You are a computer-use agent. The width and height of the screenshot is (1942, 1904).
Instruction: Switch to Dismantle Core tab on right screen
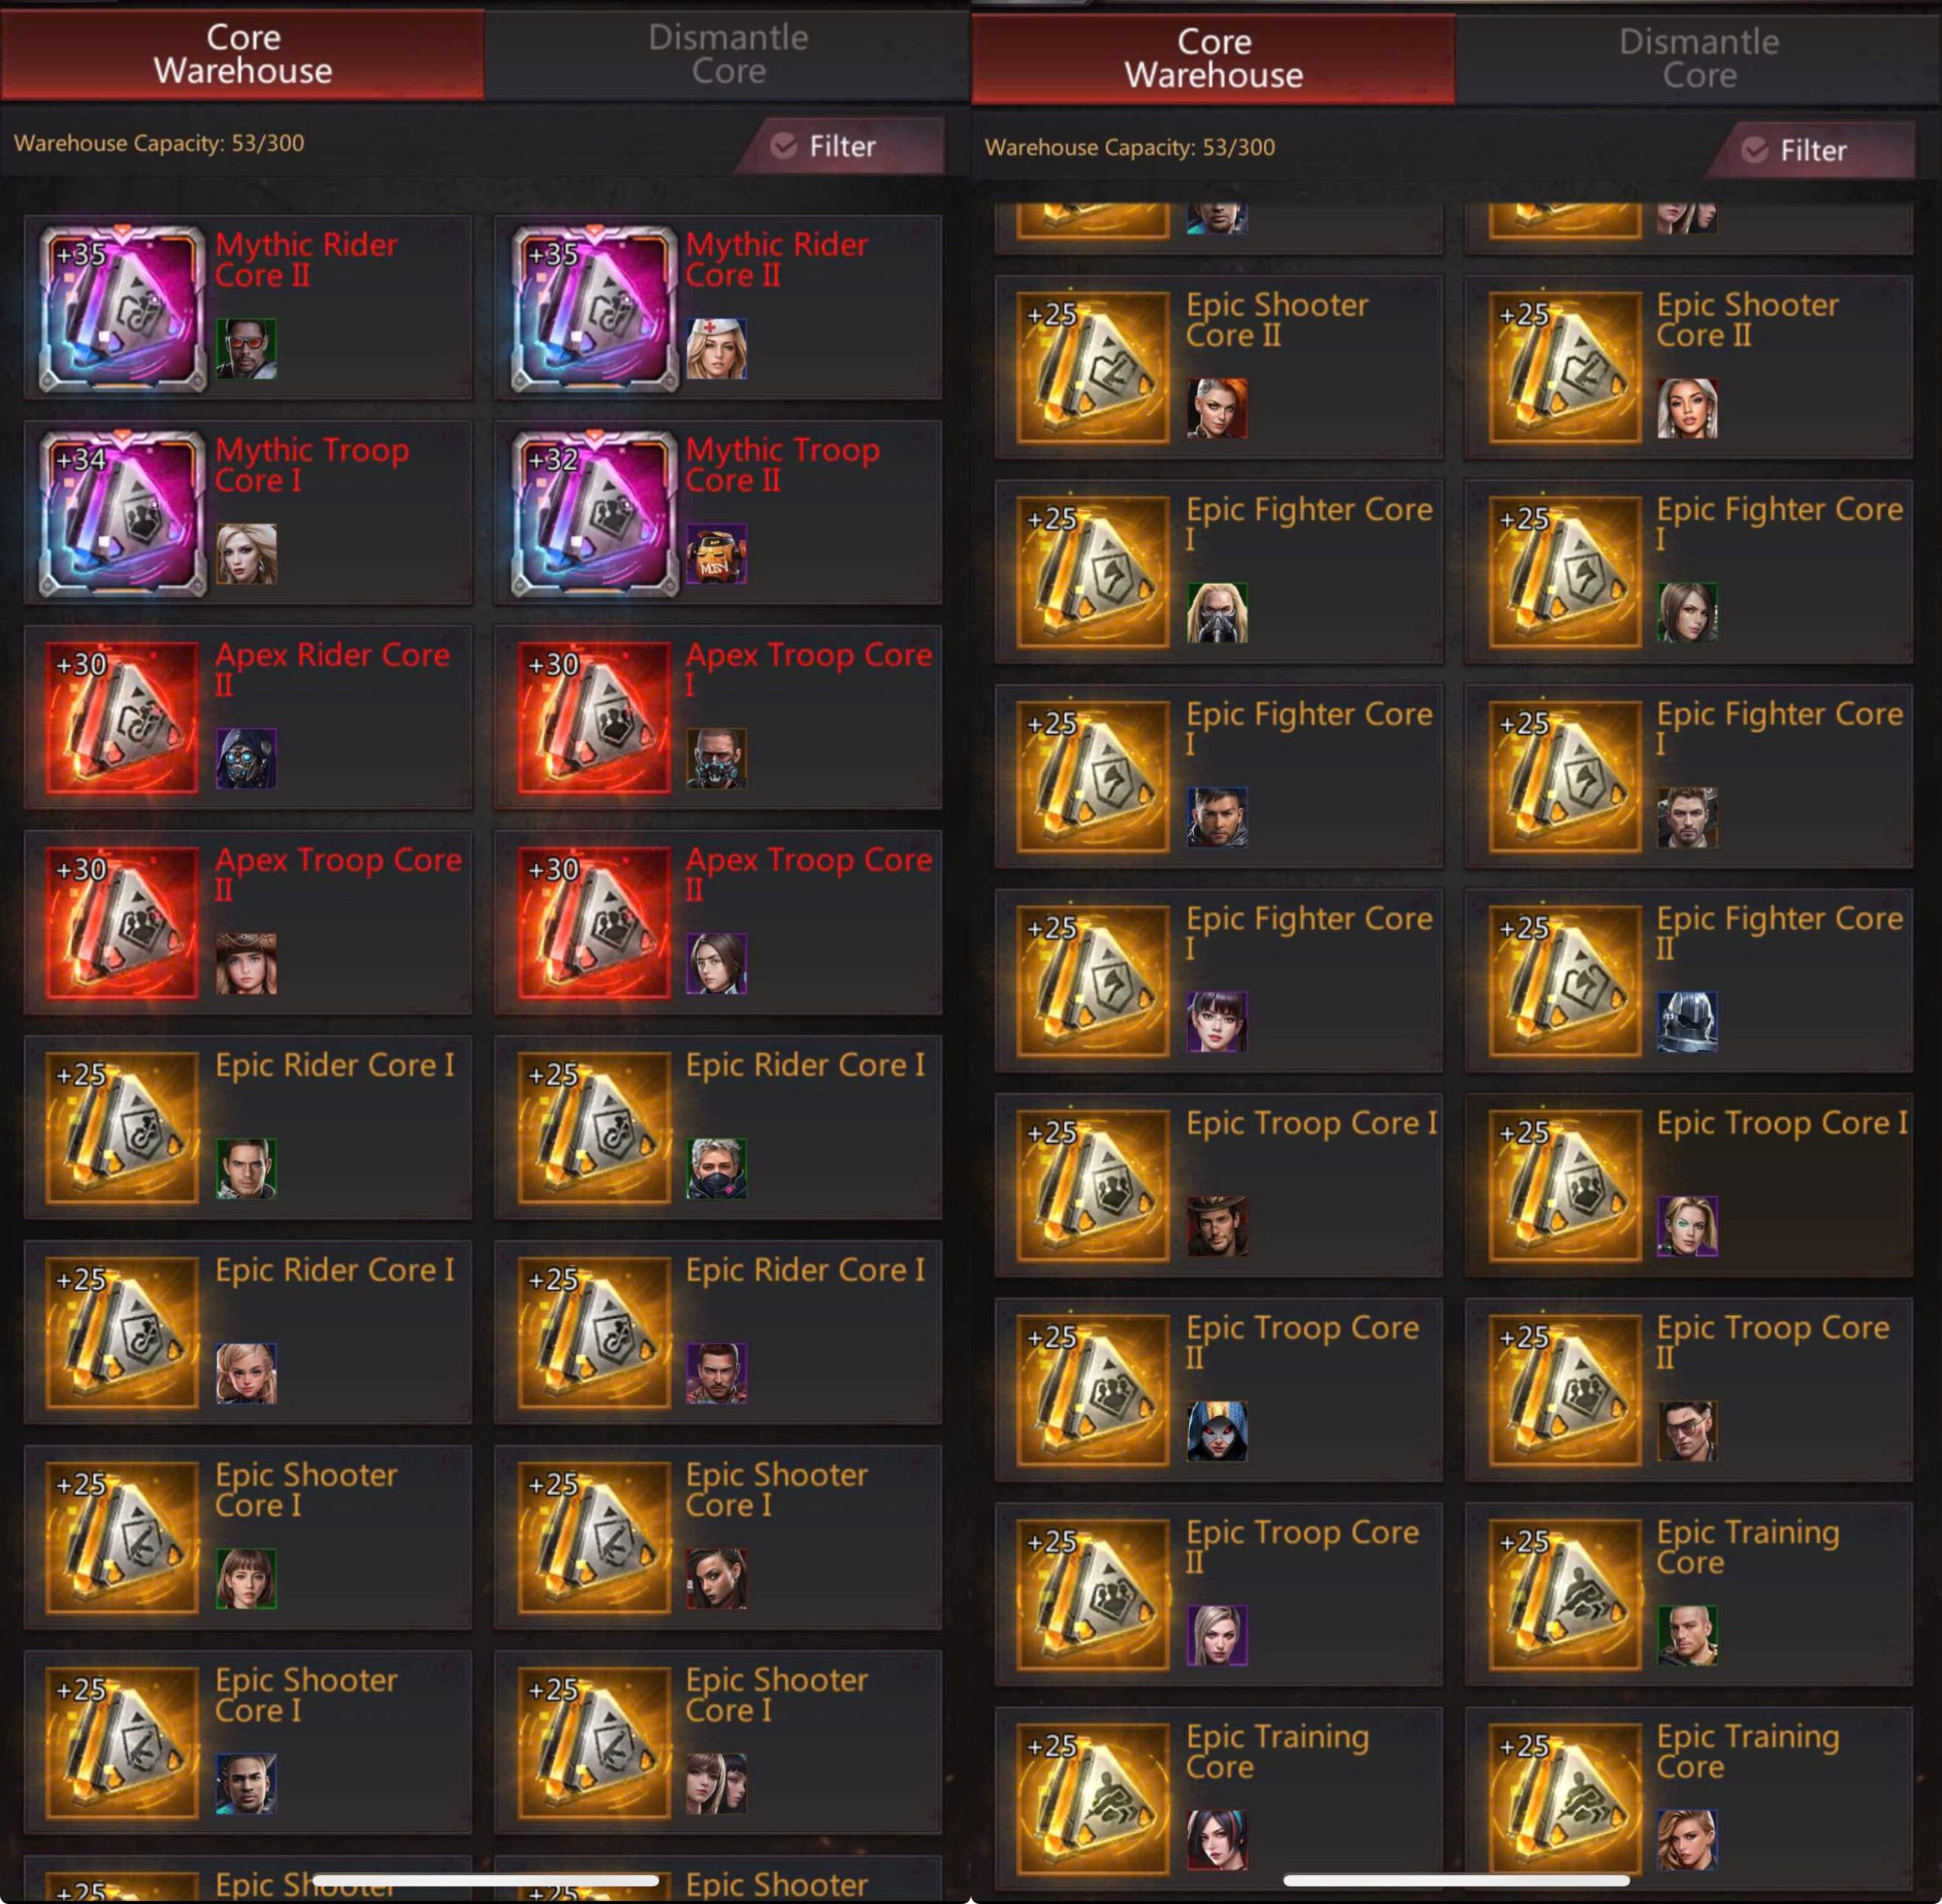(x=1699, y=58)
